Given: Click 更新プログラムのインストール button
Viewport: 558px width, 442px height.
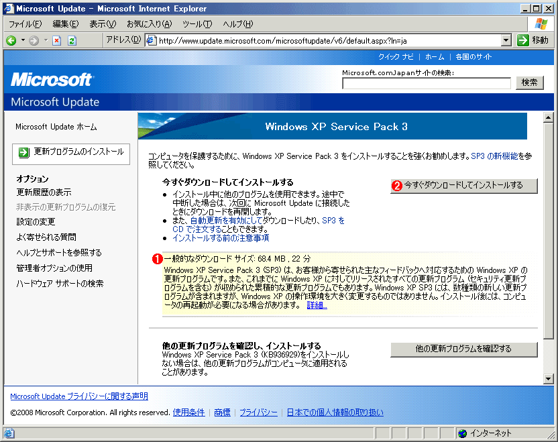Looking at the screenshot, I should 71,154.
